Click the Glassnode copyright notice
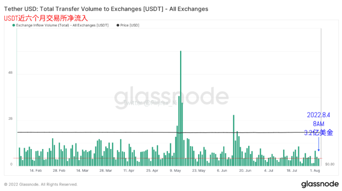 tap(41, 185)
